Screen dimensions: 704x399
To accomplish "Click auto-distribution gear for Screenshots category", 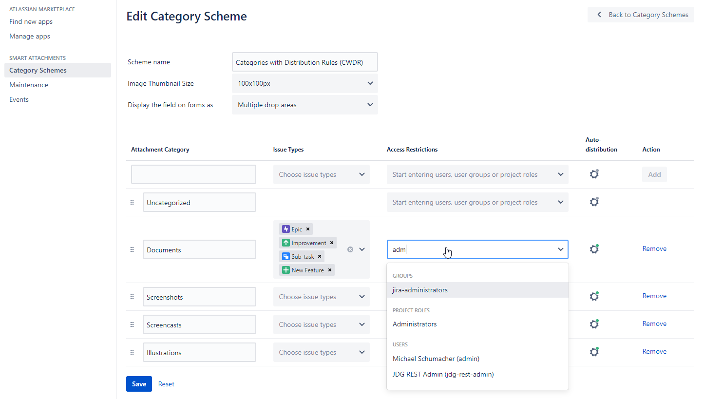I will (x=594, y=296).
